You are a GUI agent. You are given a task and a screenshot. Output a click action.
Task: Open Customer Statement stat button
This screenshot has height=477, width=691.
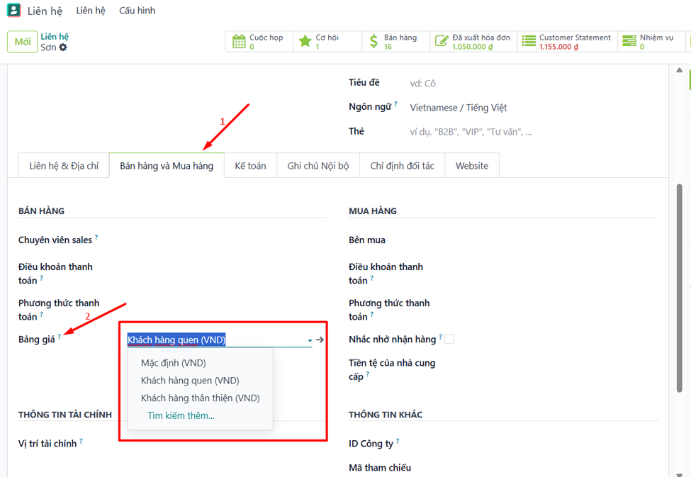tap(567, 42)
